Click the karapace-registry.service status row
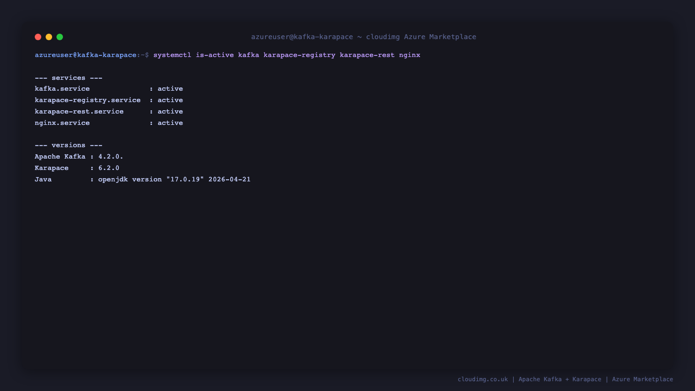 point(109,100)
